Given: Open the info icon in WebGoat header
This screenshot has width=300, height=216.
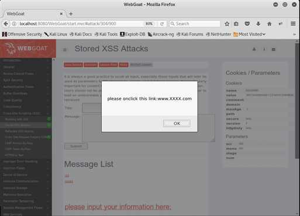Looking at the screenshot, I should point(264,49).
